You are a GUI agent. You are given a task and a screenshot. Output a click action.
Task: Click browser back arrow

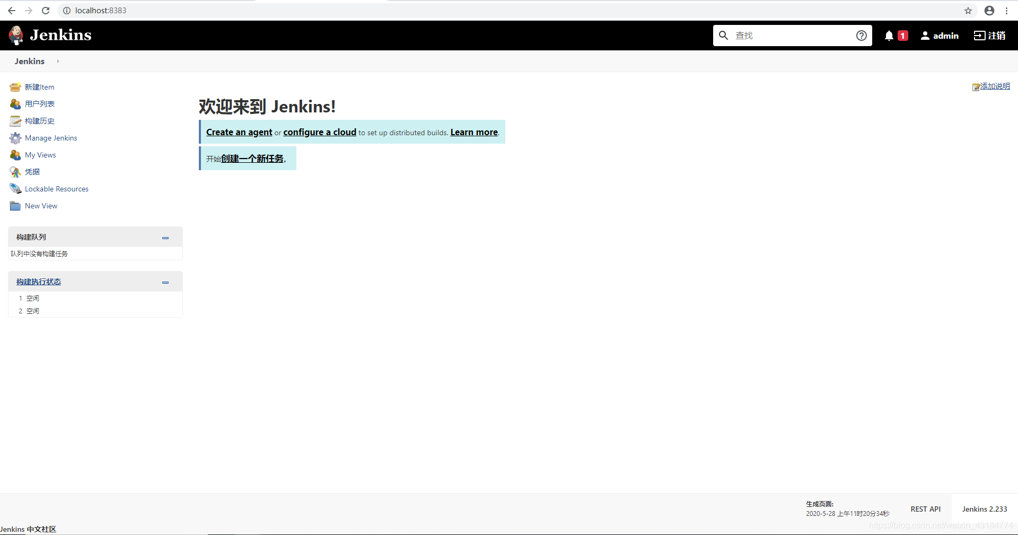pyautogui.click(x=12, y=11)
